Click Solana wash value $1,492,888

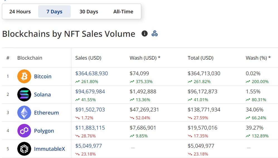click(143, 91)
